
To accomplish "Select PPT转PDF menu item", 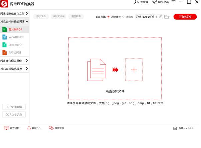I will pos(15,52).
